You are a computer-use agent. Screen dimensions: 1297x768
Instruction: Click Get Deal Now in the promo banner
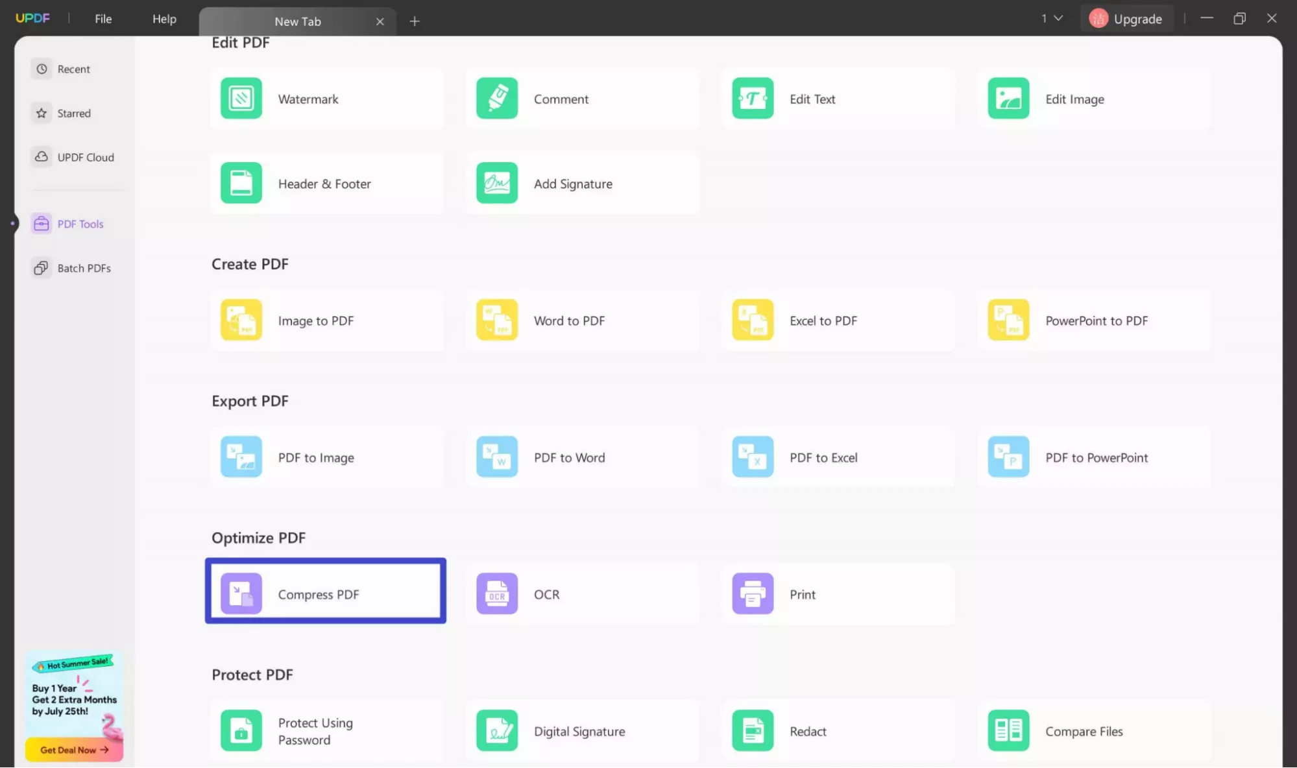[74, 750]
